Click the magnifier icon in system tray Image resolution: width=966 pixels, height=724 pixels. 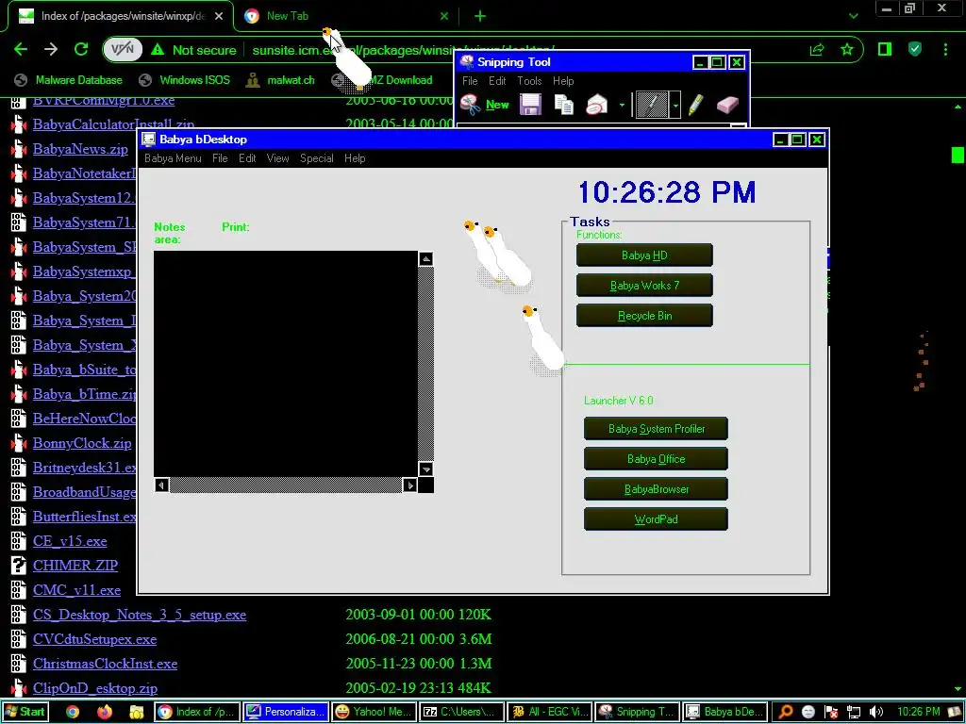tap(786, 712)
